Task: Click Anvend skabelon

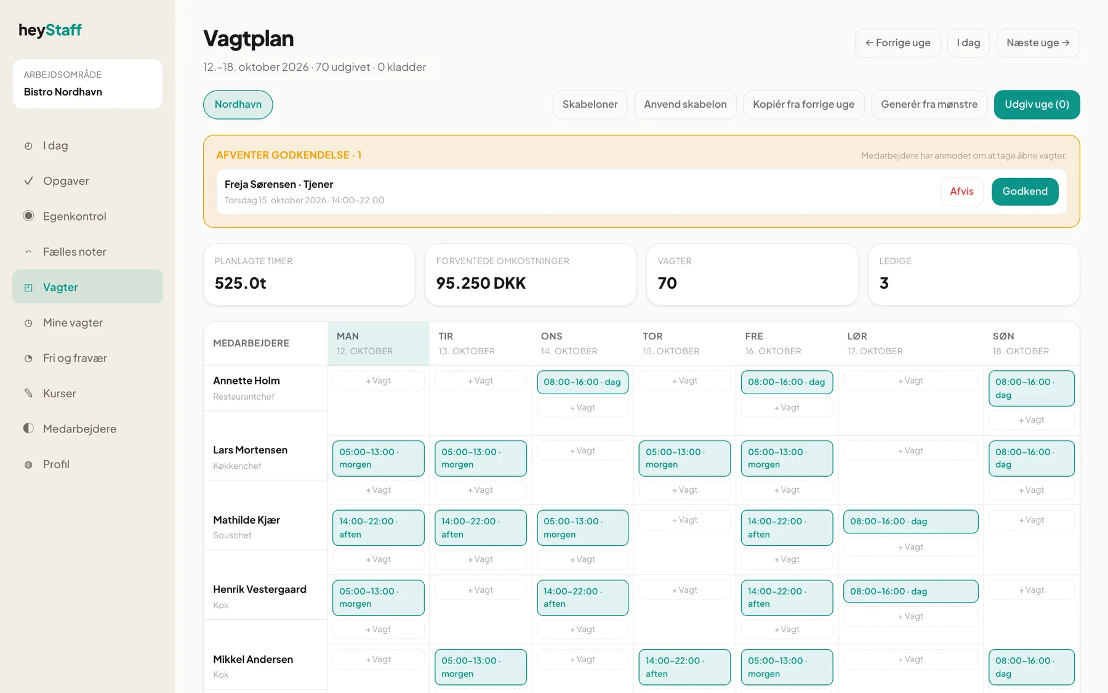Action: [685, 105]
